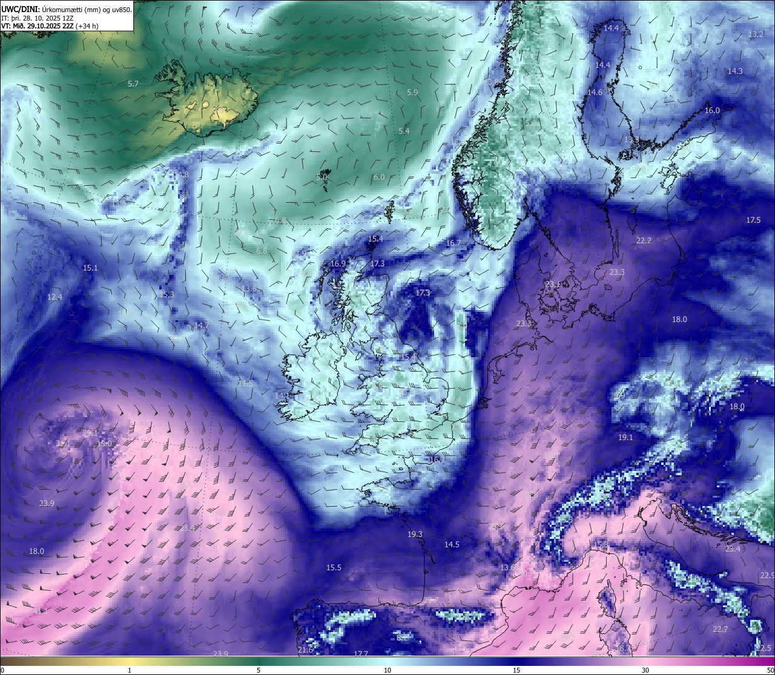775x675 pixels.
Task: Click the 30 tick on the color scale
Action: click(x=645, y=670)
